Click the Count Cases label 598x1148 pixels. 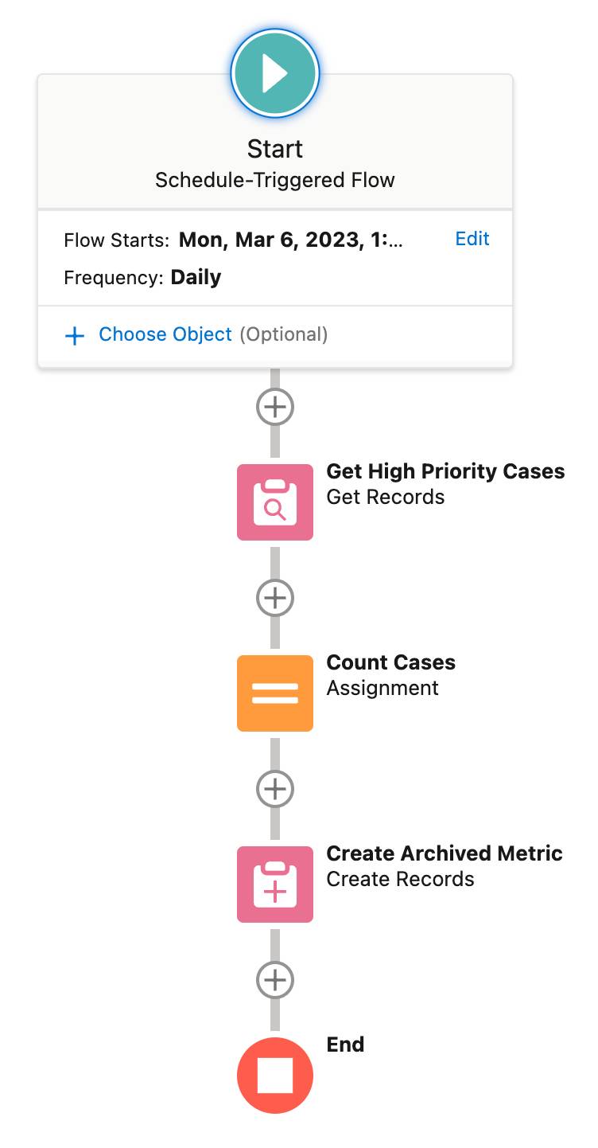pos(390,662)
